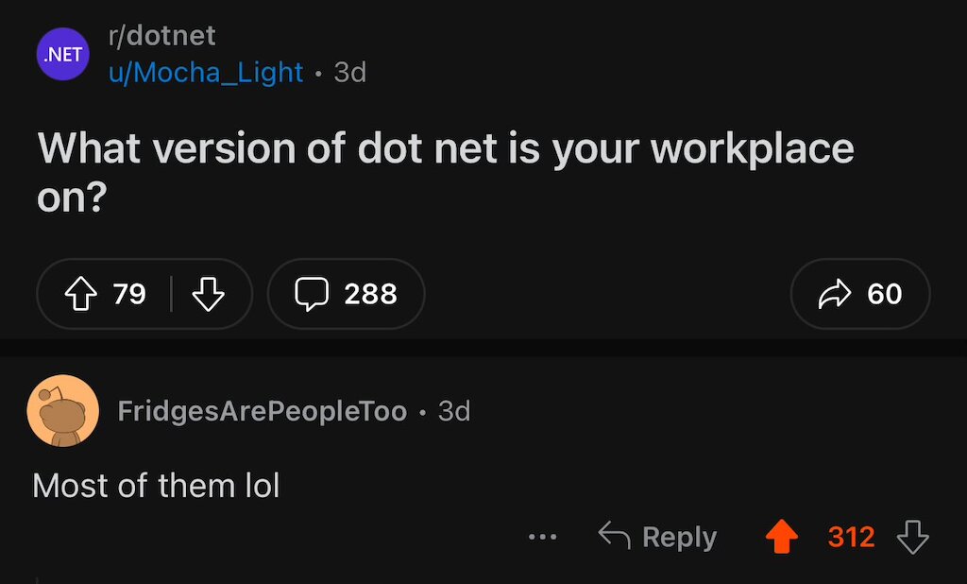
Task: Click FridgesArePeopleToo's Snoo avatar
Action: pyautogui.click(x=63, y=411)
